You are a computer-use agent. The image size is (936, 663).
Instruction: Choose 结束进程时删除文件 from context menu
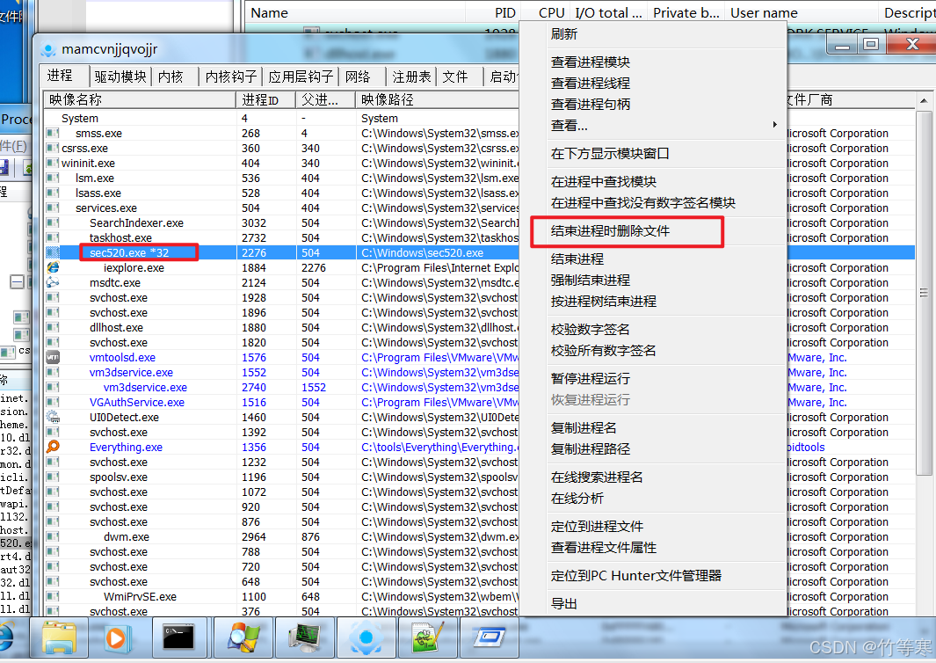pyautogui.click(x=610, y=231)
